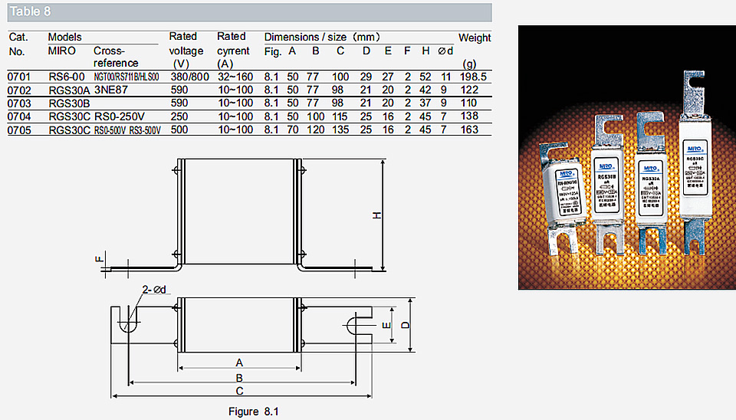The image size is (736, 420).
Task: Select catalog number "0705"
Action: click(18, 130)
